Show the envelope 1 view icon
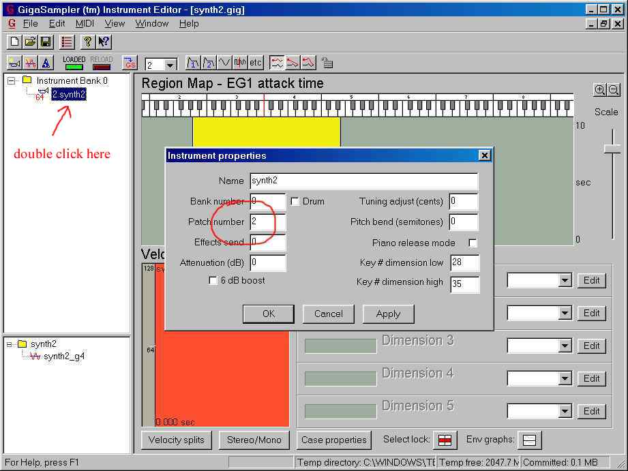The width and height of the screenshot is (628, 471). 194,63
